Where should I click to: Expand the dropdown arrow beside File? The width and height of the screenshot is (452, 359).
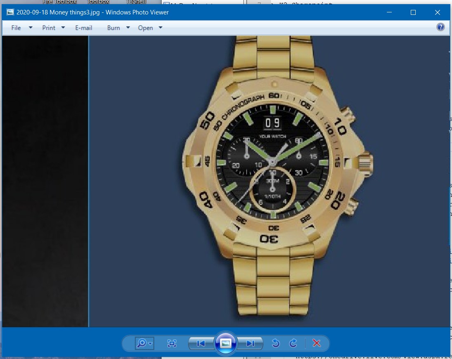tap(31, 28)
